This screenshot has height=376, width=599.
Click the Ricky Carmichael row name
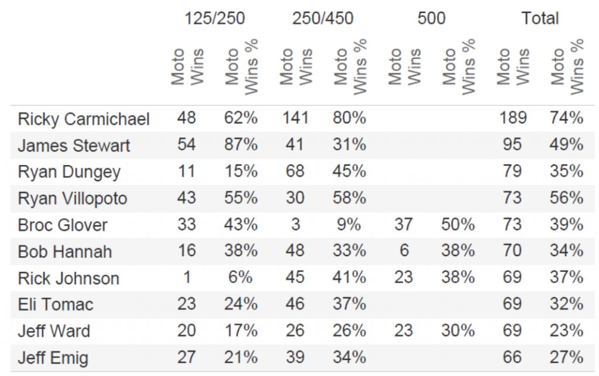tap(84, 119)
